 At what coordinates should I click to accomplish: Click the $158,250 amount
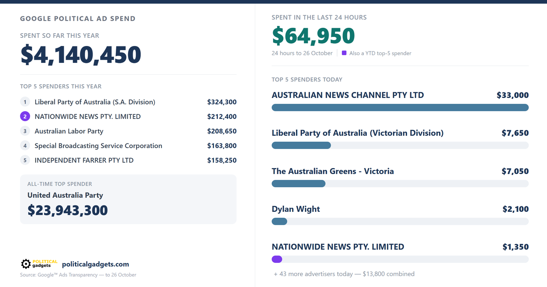222,160
